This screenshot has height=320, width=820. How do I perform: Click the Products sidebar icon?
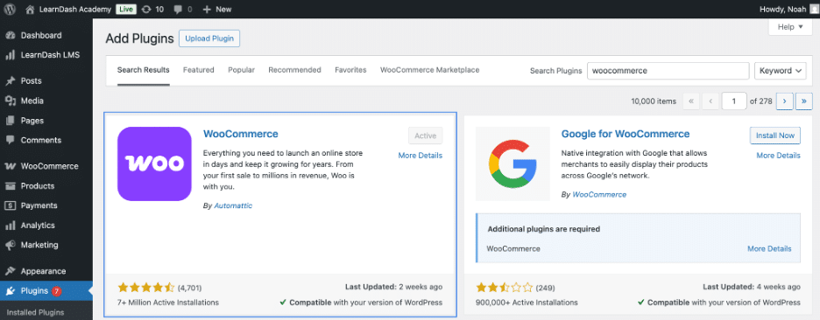[10, 186]
